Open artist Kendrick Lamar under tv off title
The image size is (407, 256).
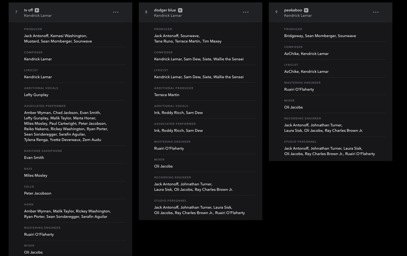click(x=38, y=16)
